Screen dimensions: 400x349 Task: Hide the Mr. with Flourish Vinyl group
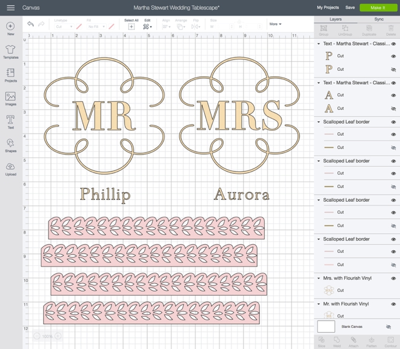393,304
